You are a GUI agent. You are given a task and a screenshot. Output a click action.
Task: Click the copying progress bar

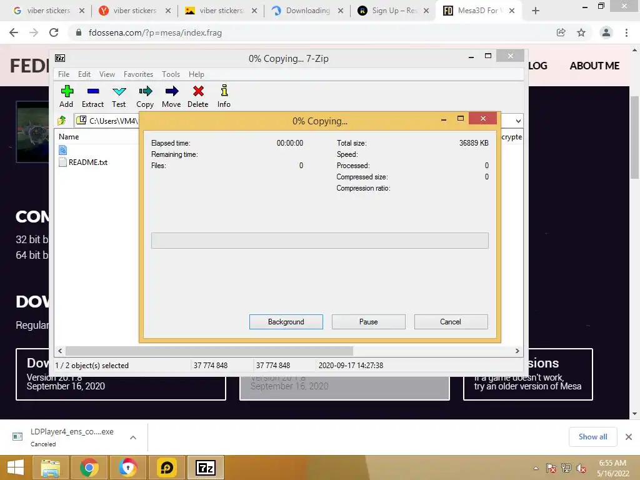click(x=319, y=241)
